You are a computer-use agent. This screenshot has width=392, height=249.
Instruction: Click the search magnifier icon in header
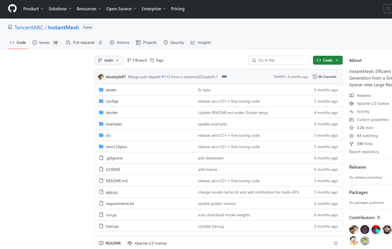point(388,9)
